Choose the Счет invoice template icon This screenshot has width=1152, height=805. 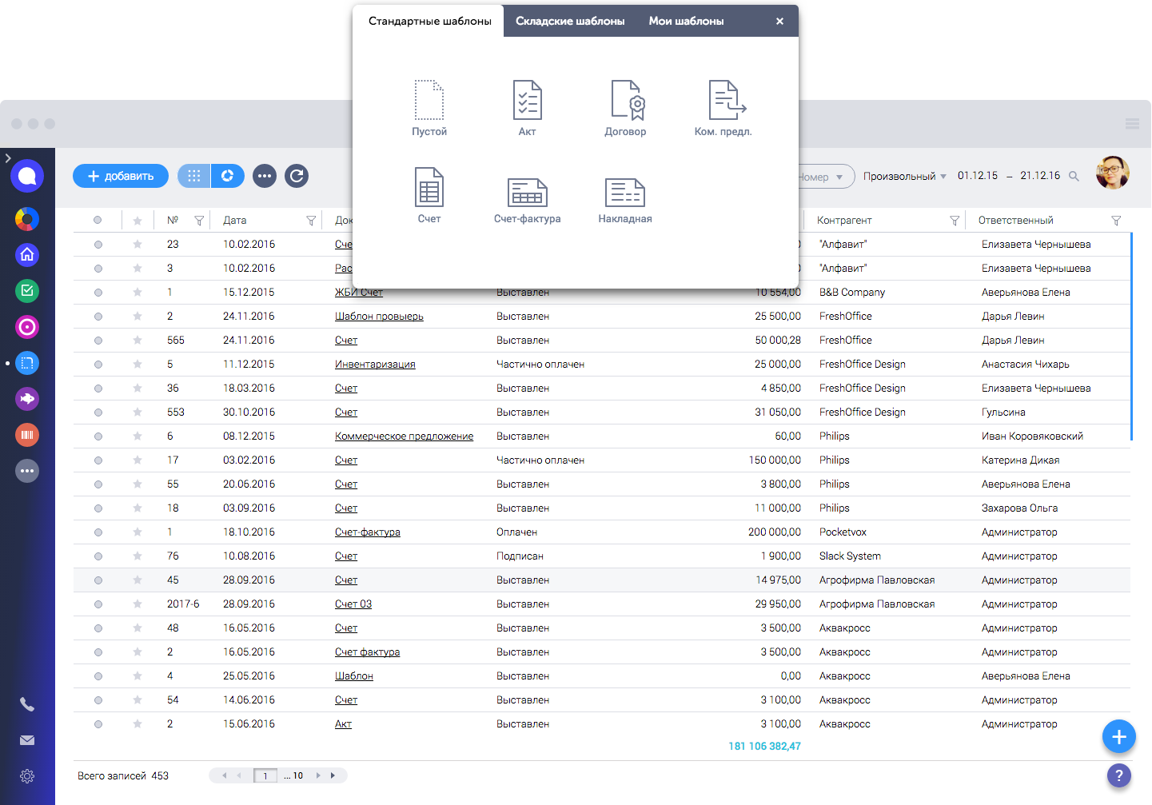429,187
